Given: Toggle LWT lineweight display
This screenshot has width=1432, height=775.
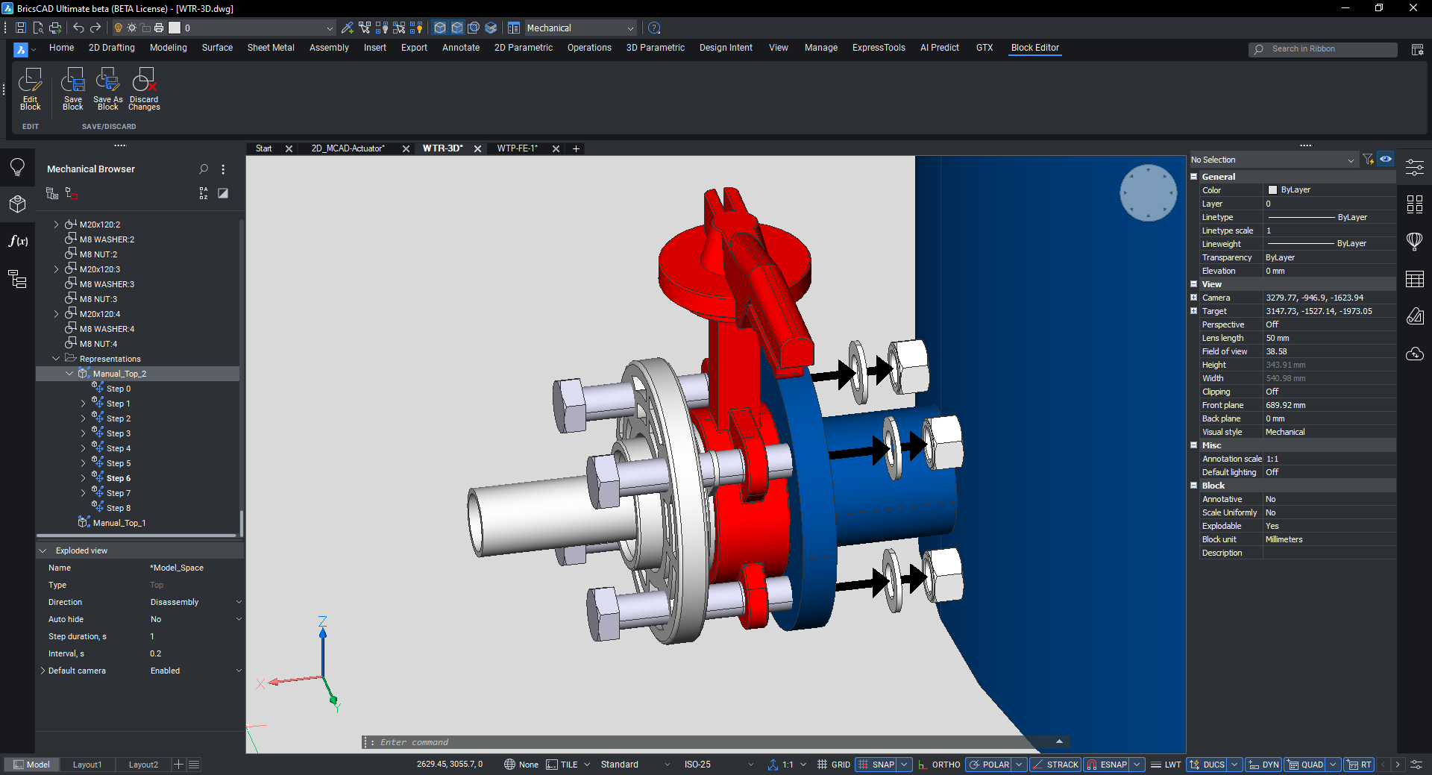Looking at the screenshot, I should 1166,765.
